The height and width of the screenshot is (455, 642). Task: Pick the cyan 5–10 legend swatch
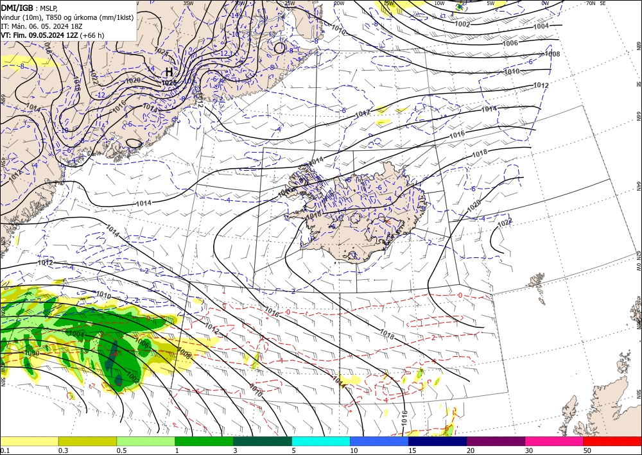pos(321,441)
